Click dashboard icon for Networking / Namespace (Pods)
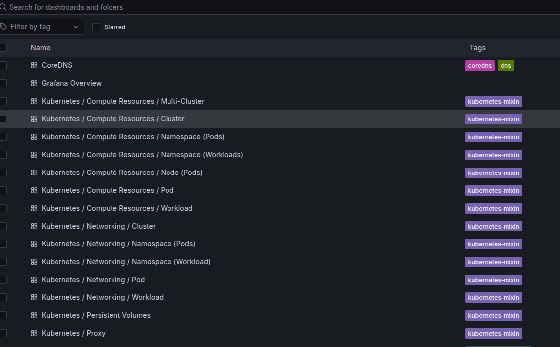The image size is (560, 347). tap(34, 244)
